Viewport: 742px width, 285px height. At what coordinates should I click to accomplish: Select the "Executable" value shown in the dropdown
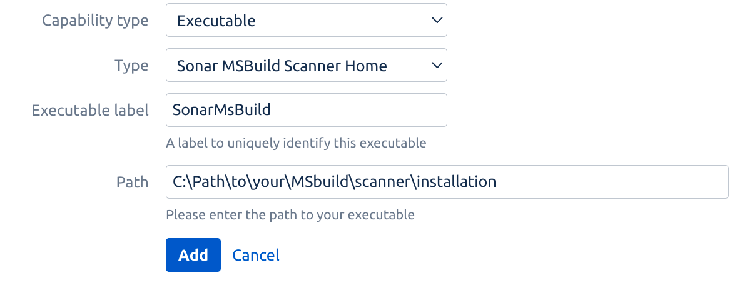216,21
